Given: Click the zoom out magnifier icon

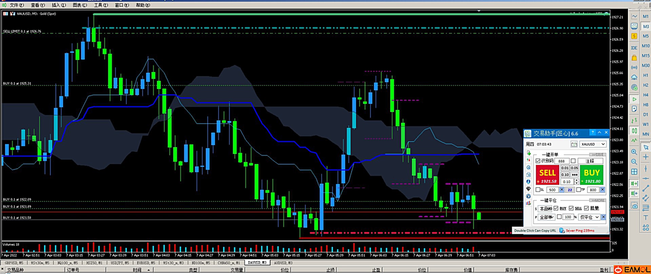Looking at the screenshot, I should pyautogui.click(x=634, y=162).
